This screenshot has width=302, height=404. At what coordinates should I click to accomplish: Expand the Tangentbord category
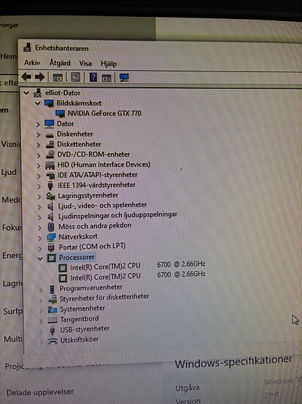click(x=41, y=321)
